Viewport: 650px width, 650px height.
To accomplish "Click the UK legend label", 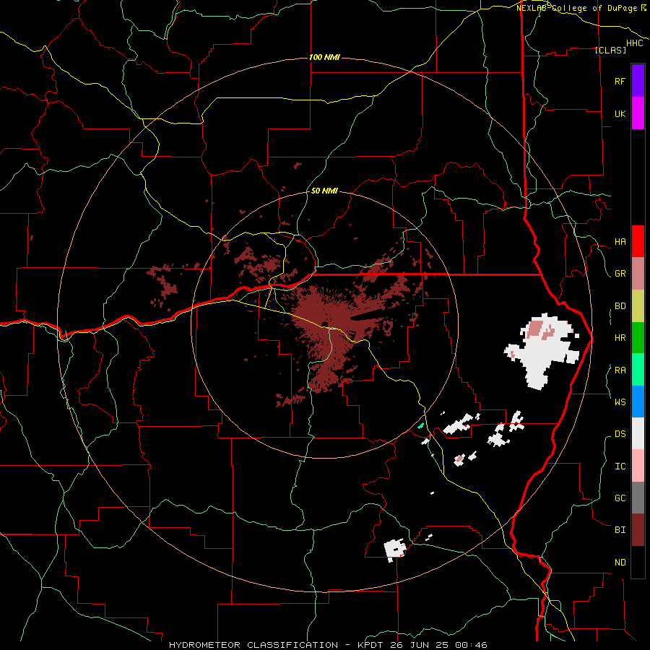I will [620, 113].
